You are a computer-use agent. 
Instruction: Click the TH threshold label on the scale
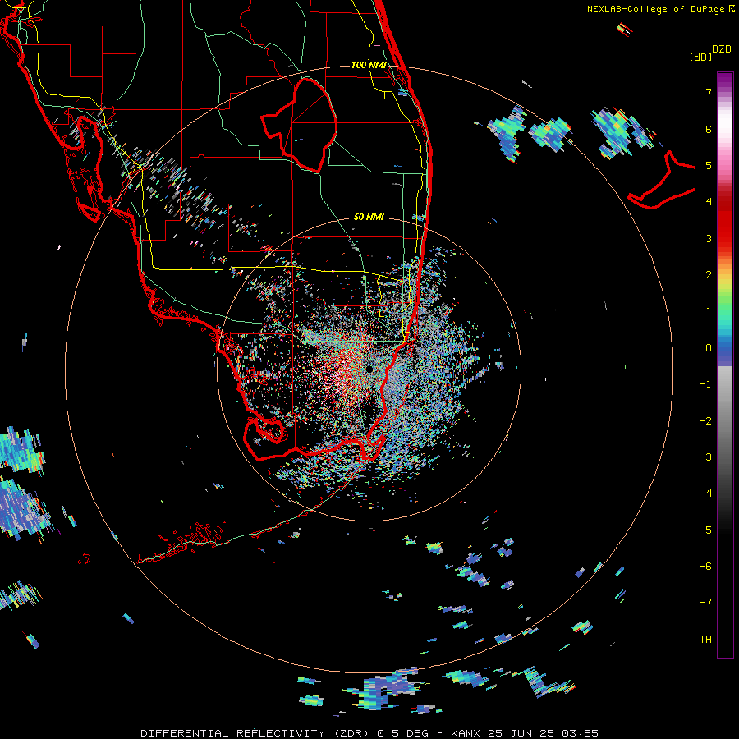point(705,639)
